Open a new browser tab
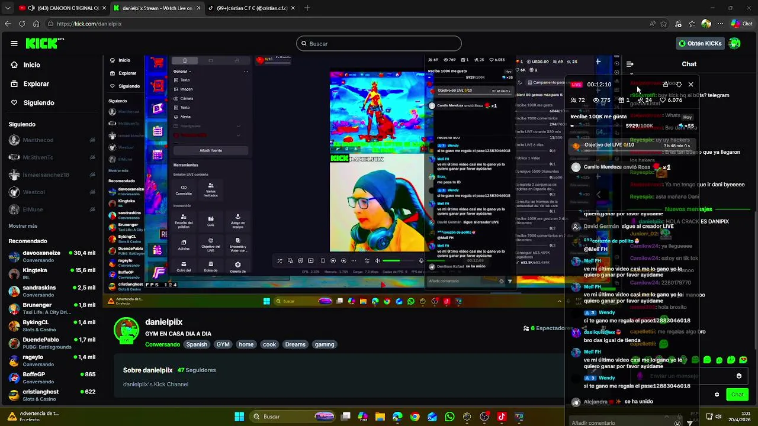The height and width of the screenshot is (426, 758). (x=307, y=8)
